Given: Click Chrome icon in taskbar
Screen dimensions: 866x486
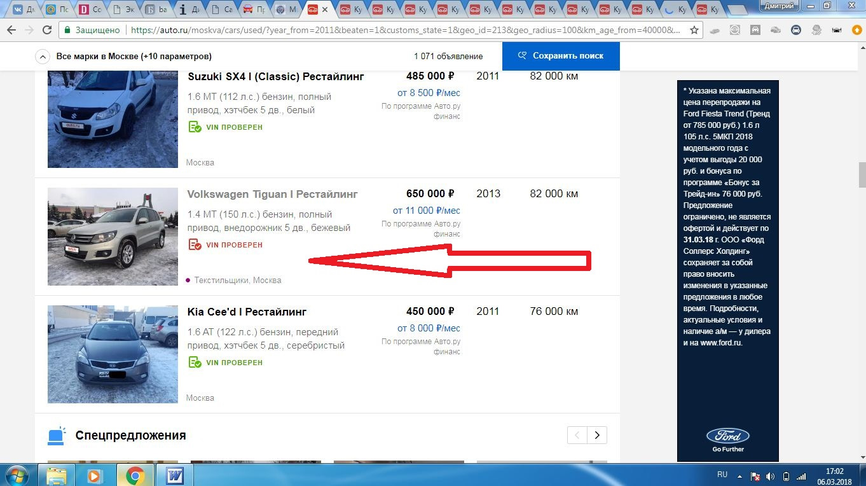Looking at the screenshot, I should (x=134, y=475).
